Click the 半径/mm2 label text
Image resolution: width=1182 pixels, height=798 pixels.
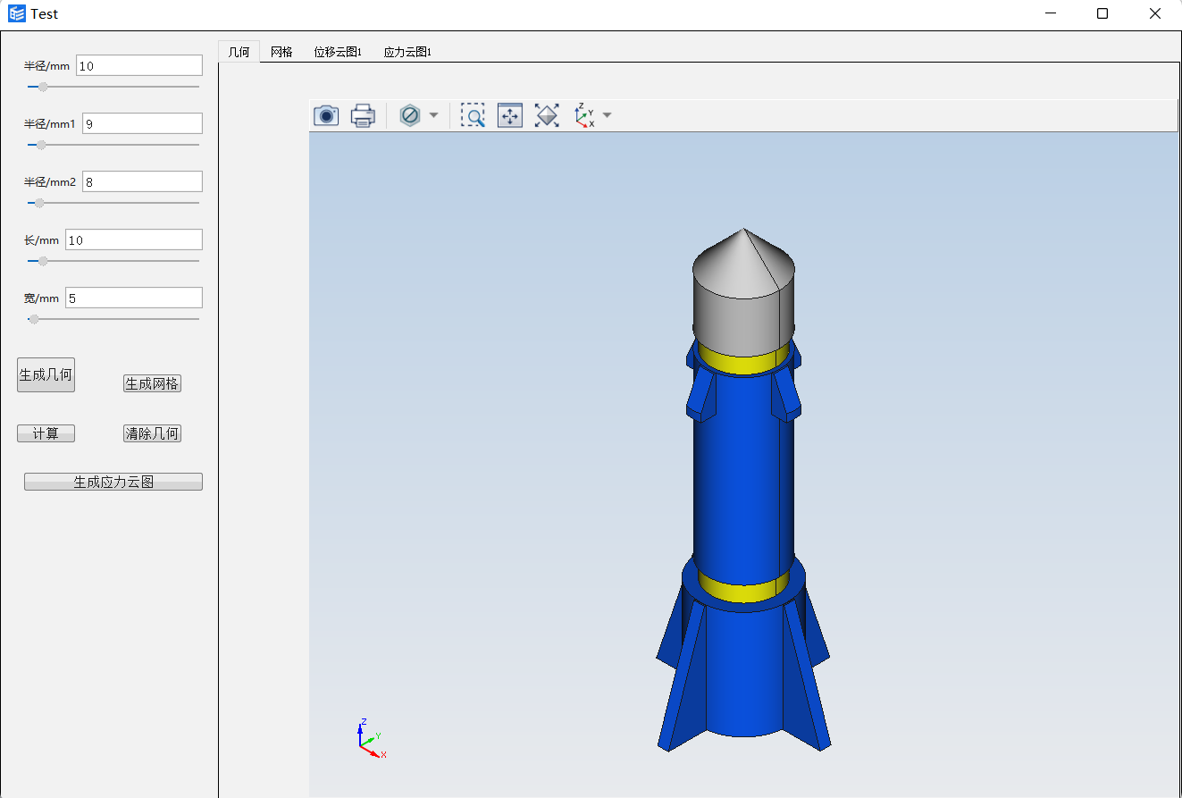pyautogui.click(x=50, y=182)
